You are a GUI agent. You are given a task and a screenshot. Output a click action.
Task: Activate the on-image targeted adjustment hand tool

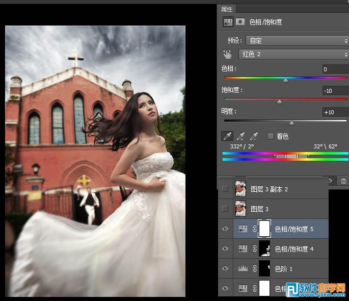(x=227, y=54)
